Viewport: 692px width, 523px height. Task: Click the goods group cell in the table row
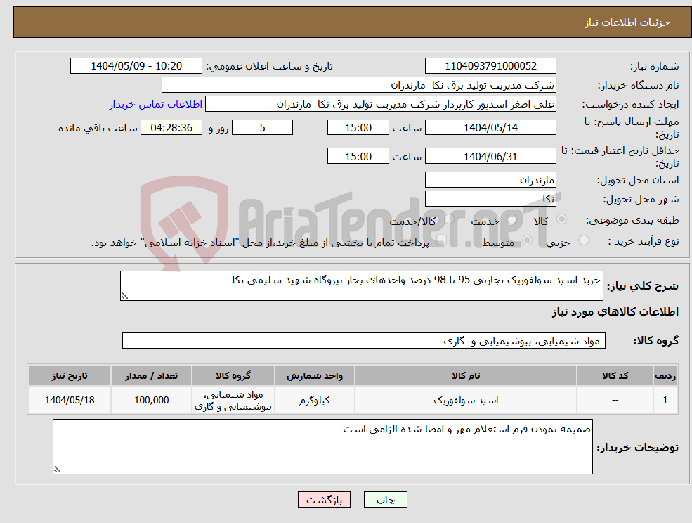233,400
